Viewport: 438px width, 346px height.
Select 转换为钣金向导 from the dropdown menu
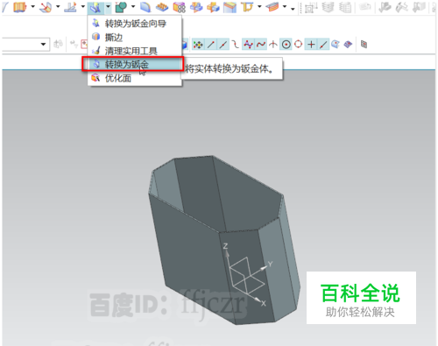point(135,24)
